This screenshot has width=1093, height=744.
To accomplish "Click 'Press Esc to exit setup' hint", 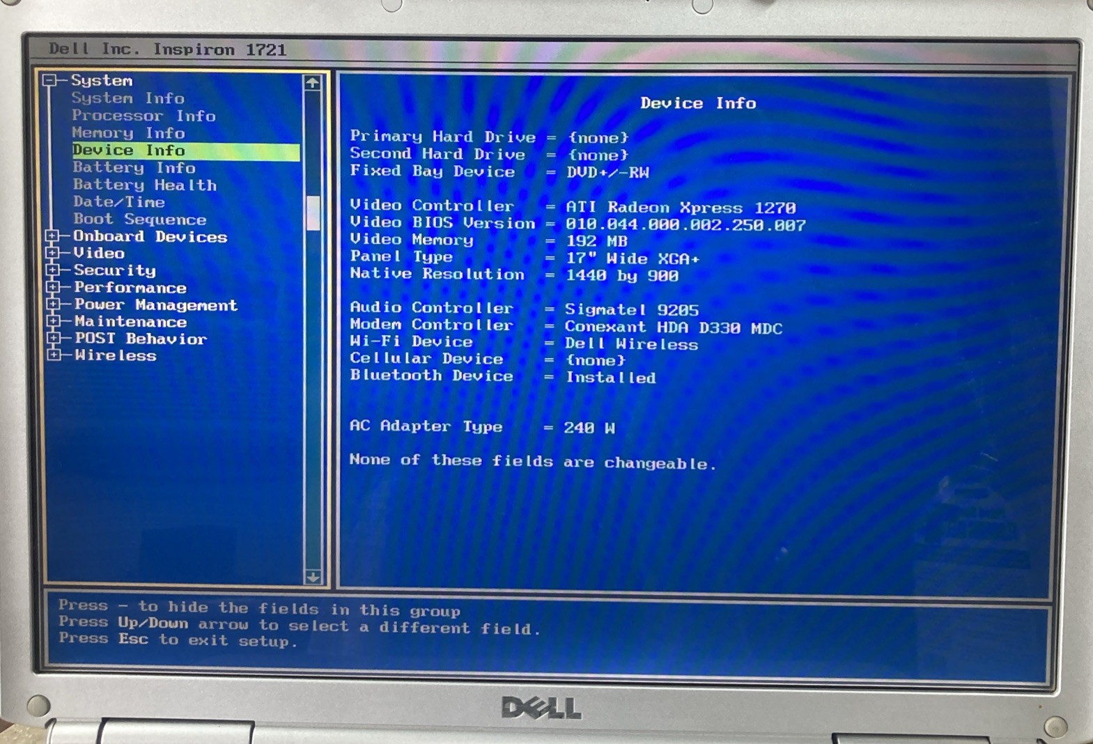I will click(178, 640).
